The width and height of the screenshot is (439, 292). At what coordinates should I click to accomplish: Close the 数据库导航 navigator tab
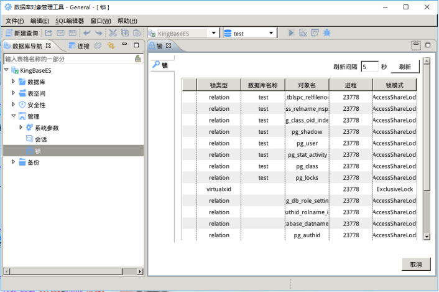(48, 45)
